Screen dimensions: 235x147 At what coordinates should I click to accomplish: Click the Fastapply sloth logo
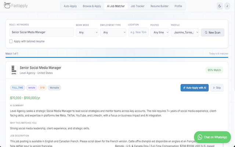coord(7,6)
